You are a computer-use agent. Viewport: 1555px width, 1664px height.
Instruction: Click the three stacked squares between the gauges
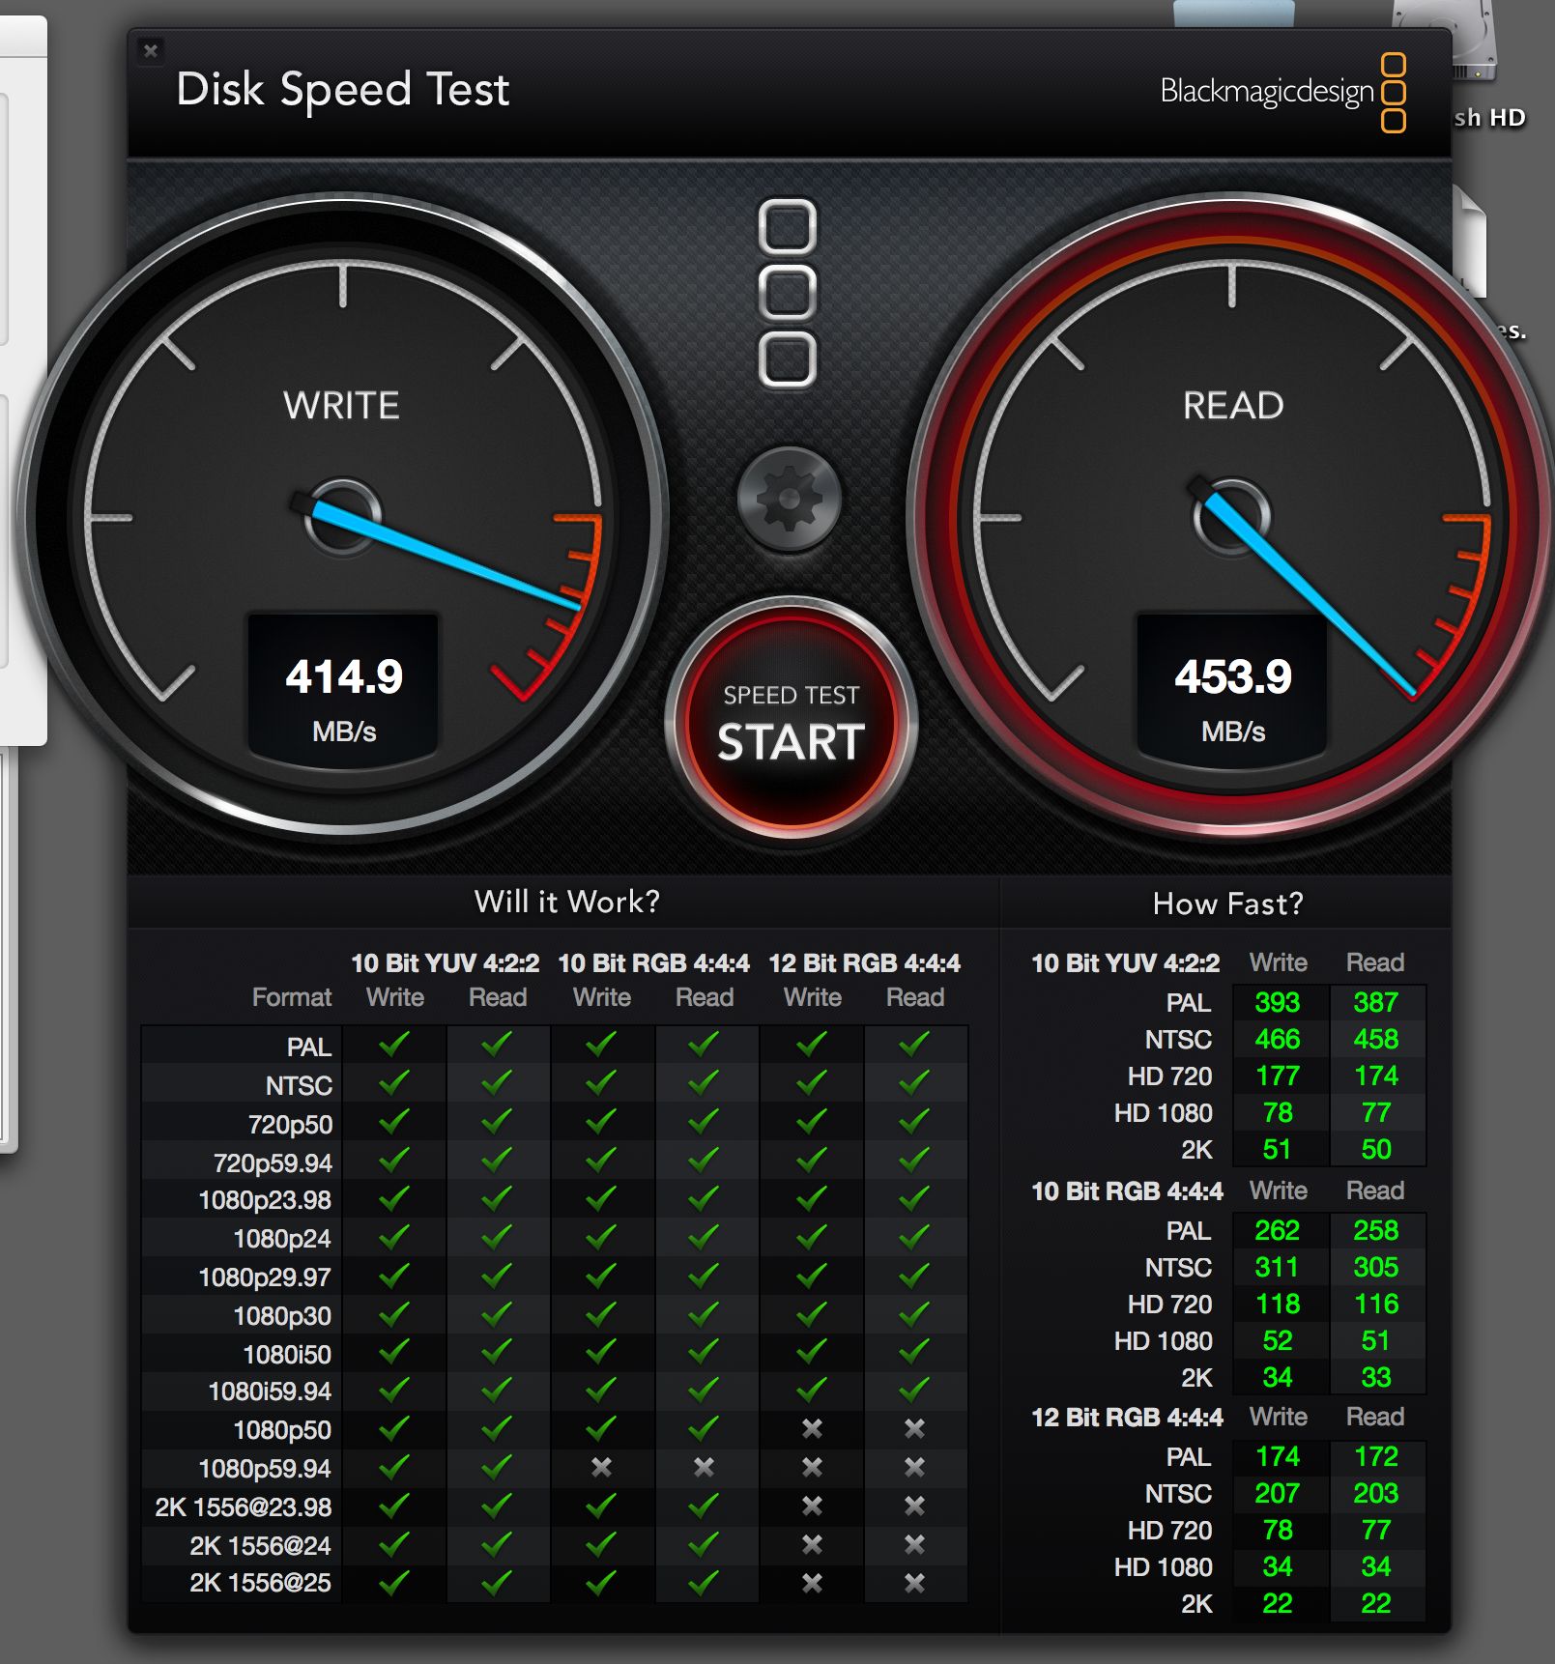click(788, 293)
